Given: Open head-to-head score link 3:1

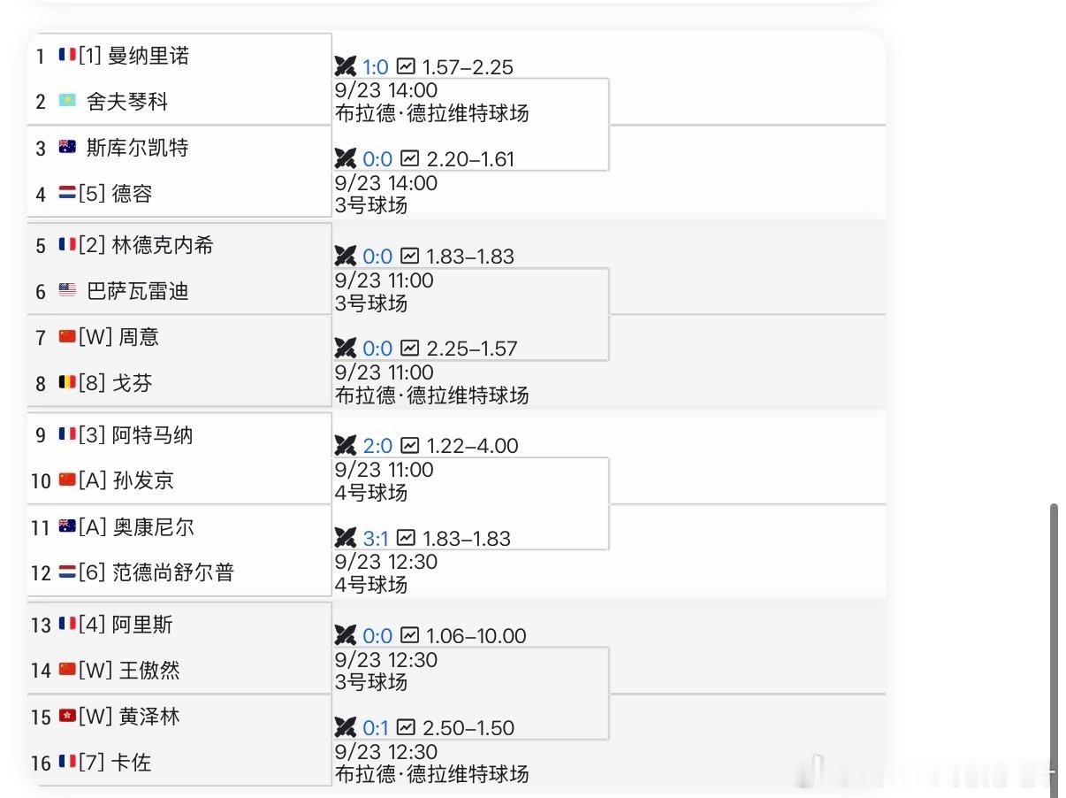Looking at the screenshot, I should coord(376,538).
